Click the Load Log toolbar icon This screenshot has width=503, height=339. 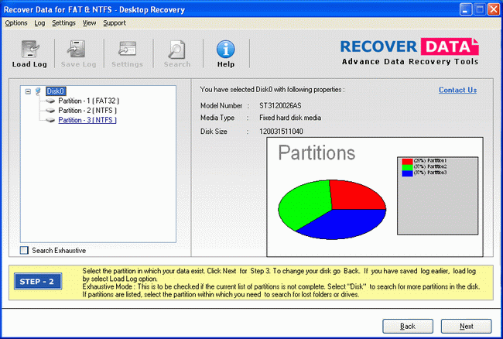(x=30, y=50)
